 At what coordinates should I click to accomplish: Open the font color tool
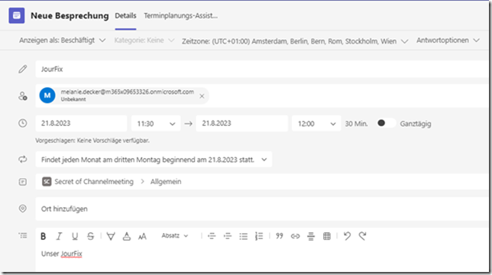(127, 236)
